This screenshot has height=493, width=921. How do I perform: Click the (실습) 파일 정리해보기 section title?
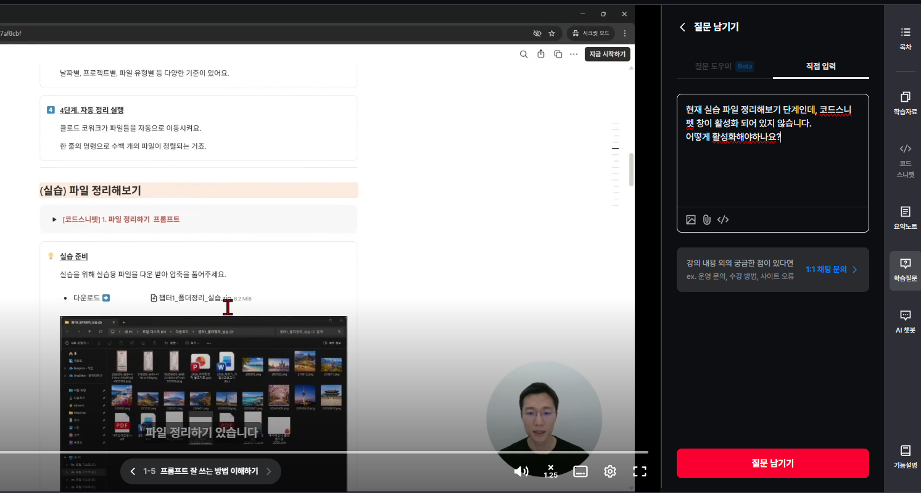[90, 191]
